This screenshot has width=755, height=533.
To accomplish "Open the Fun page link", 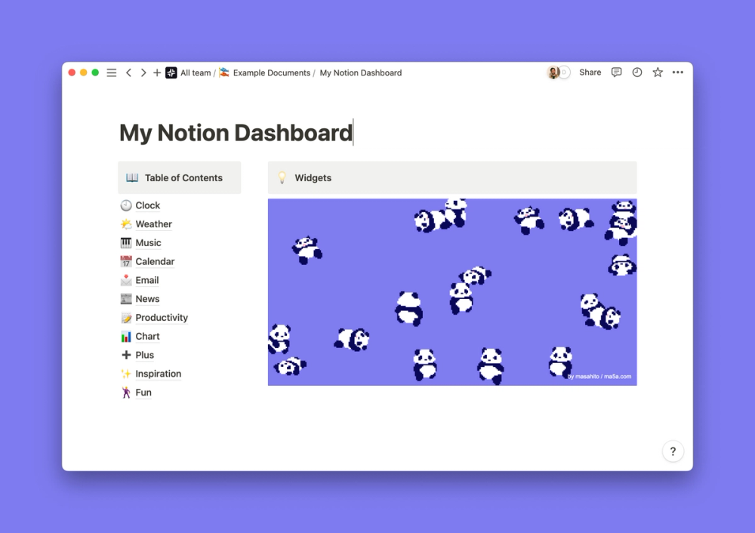I will tap(143, 393).
